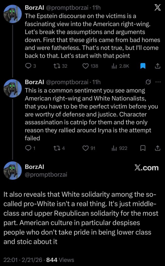The width and height of the screenshot is (165, 266).
Task: Open the @promptborzai handle in third post
Action: [x=46, y=175]
